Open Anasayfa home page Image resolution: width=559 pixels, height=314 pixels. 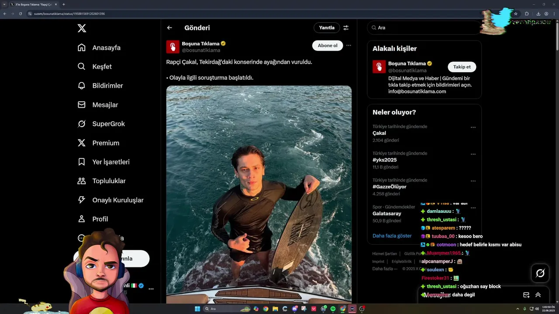click(x=99, y=48)
